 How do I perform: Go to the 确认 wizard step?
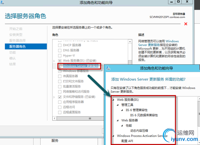tap(12, 58)
